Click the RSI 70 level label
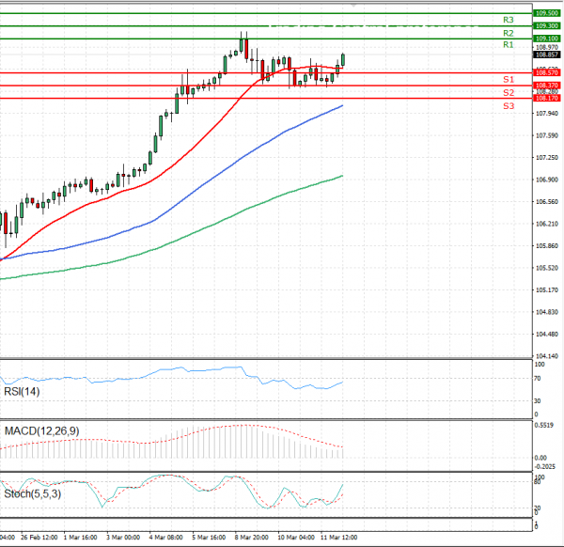This screenshot has width=564, height=547. click(x=538, y=379)
